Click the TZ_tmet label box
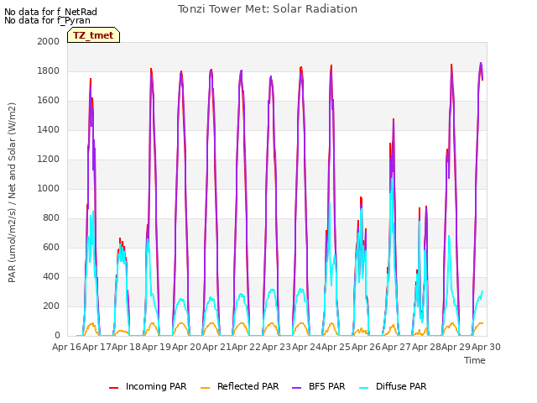The image size is (537, 403). (x=93, y=35)
